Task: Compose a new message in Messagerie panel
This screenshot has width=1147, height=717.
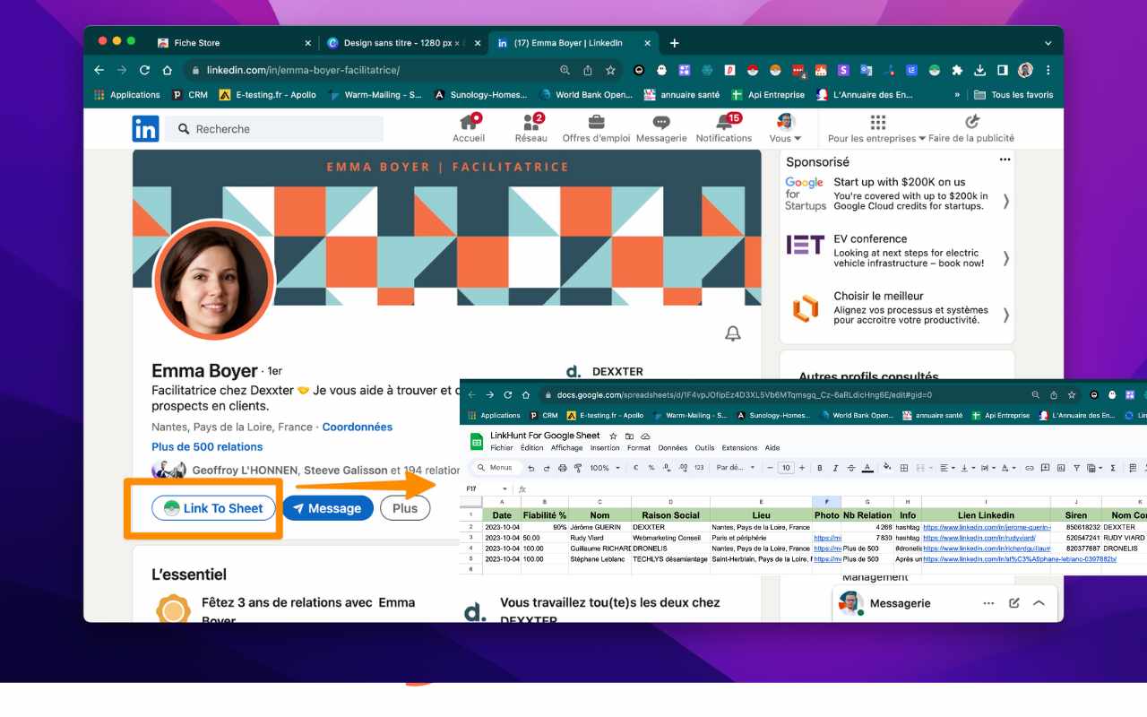Action: (x=1013, y=603)
